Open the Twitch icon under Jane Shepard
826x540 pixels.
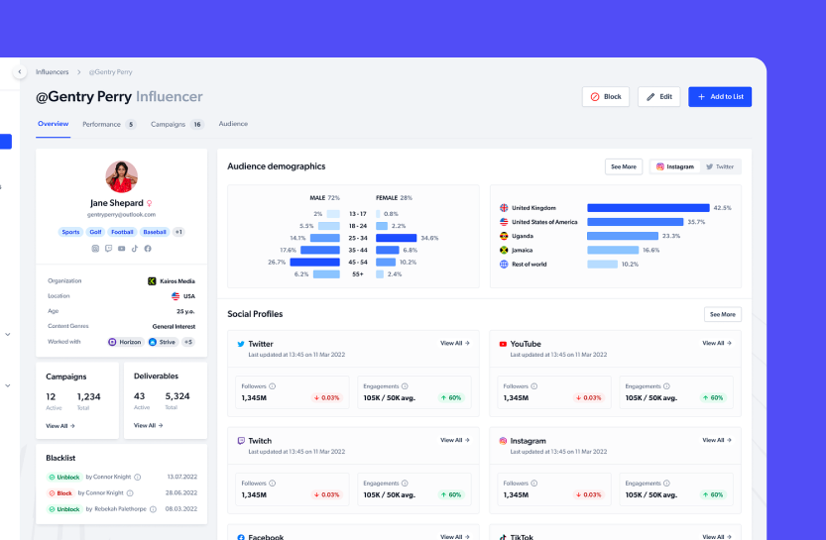(108, 249)
